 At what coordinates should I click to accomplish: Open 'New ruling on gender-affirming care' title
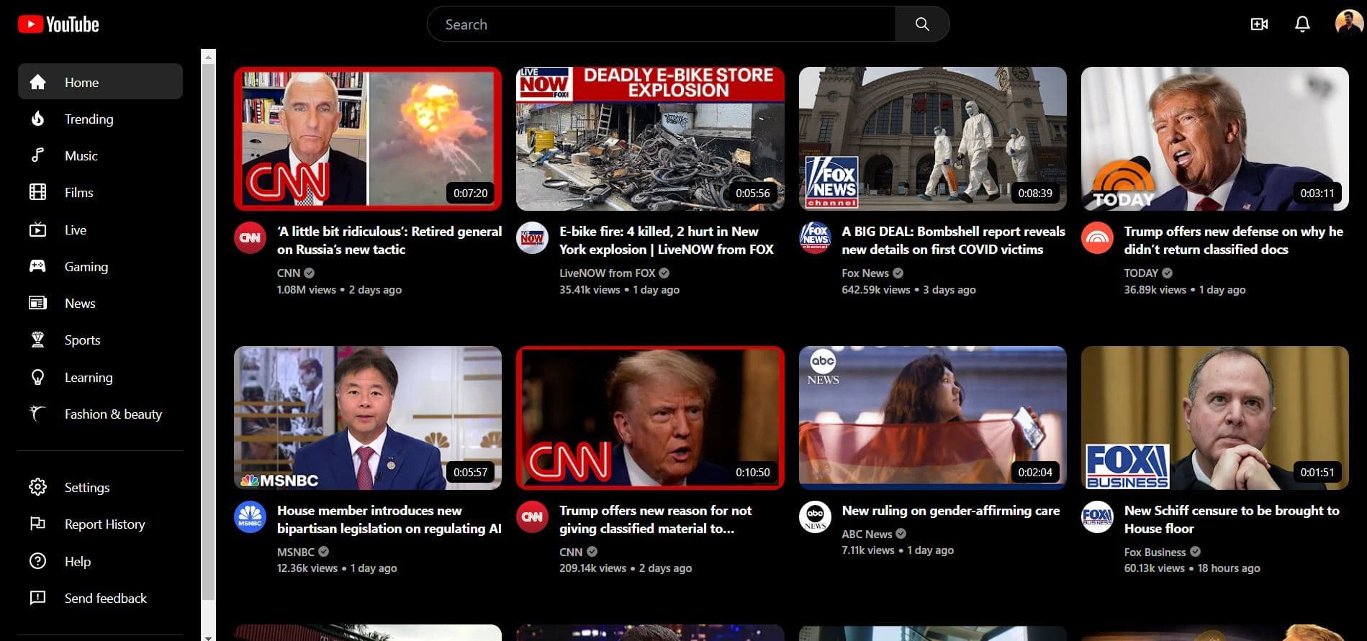click(951, 511)
